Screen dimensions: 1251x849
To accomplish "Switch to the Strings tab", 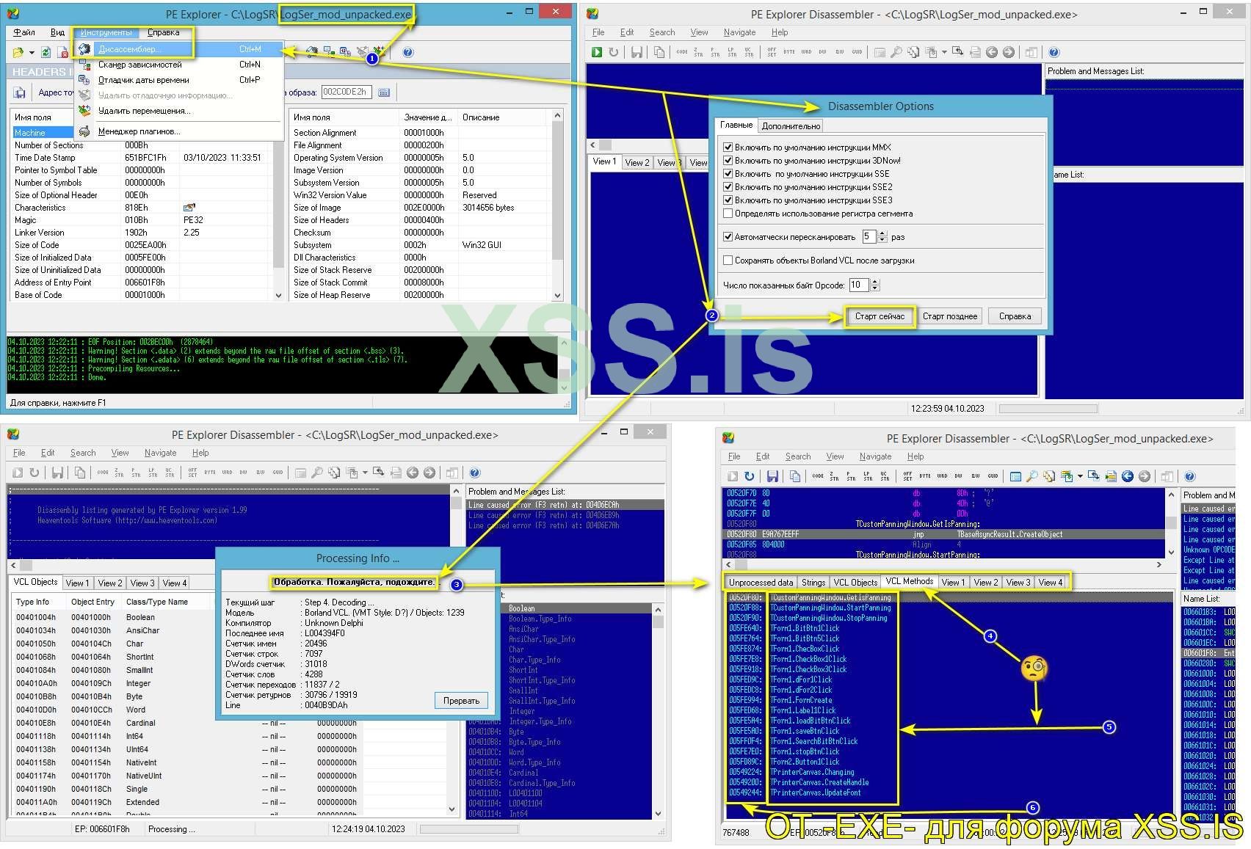I will coord(813,583).
